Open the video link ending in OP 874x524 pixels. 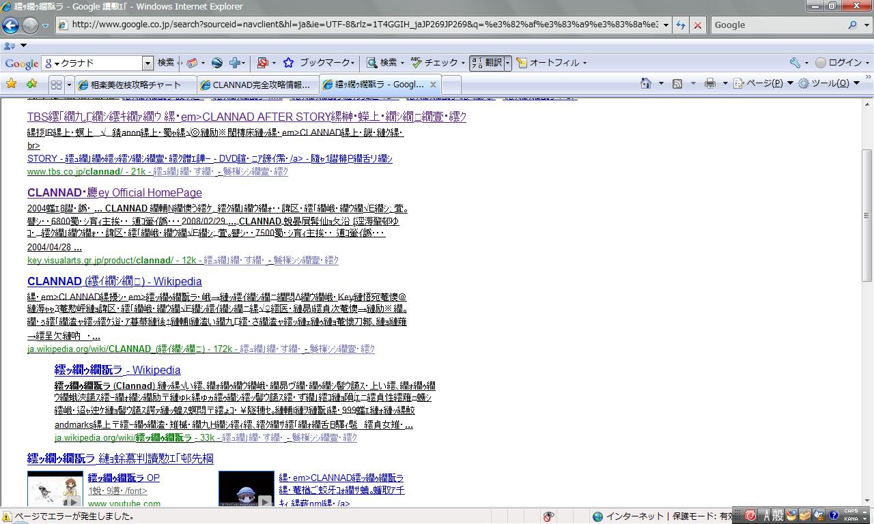tap(124, 478)
